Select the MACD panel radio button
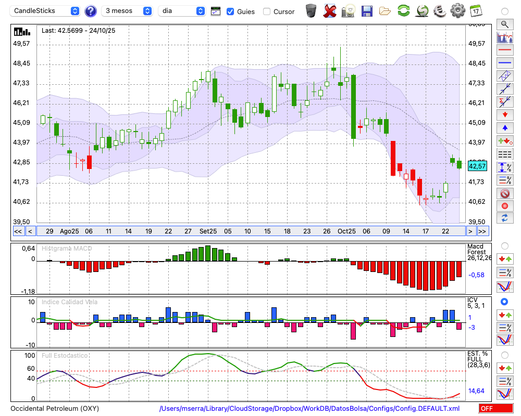 [505, 246]
